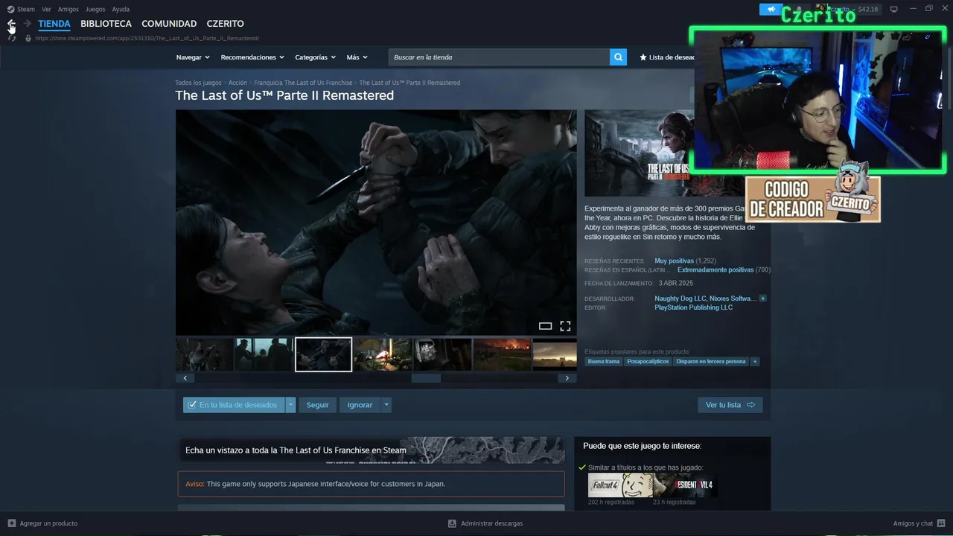
Task: Open The Last of Us Franchise banner
Action: pyautogui.click(x=371, y=450)
